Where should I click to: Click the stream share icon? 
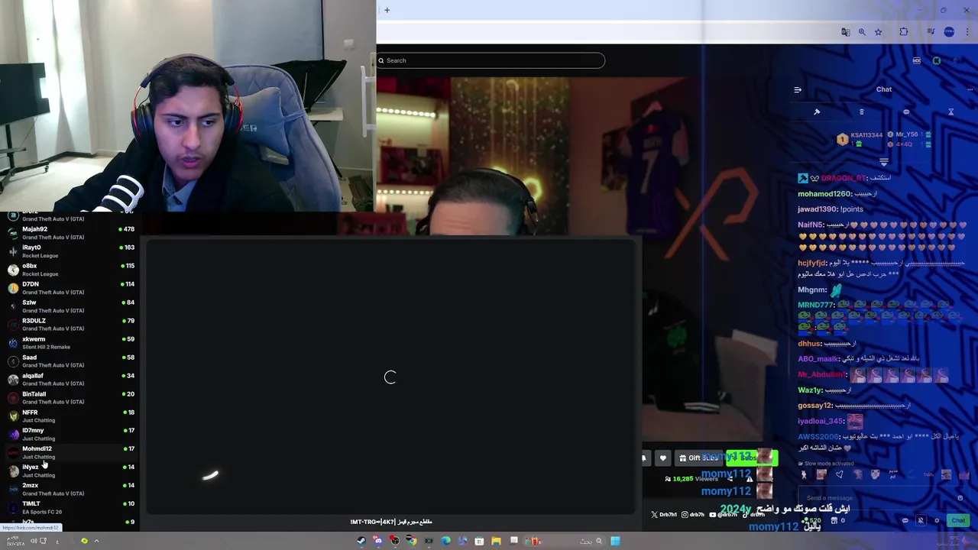pyautogui.click(x=730, y=479)
